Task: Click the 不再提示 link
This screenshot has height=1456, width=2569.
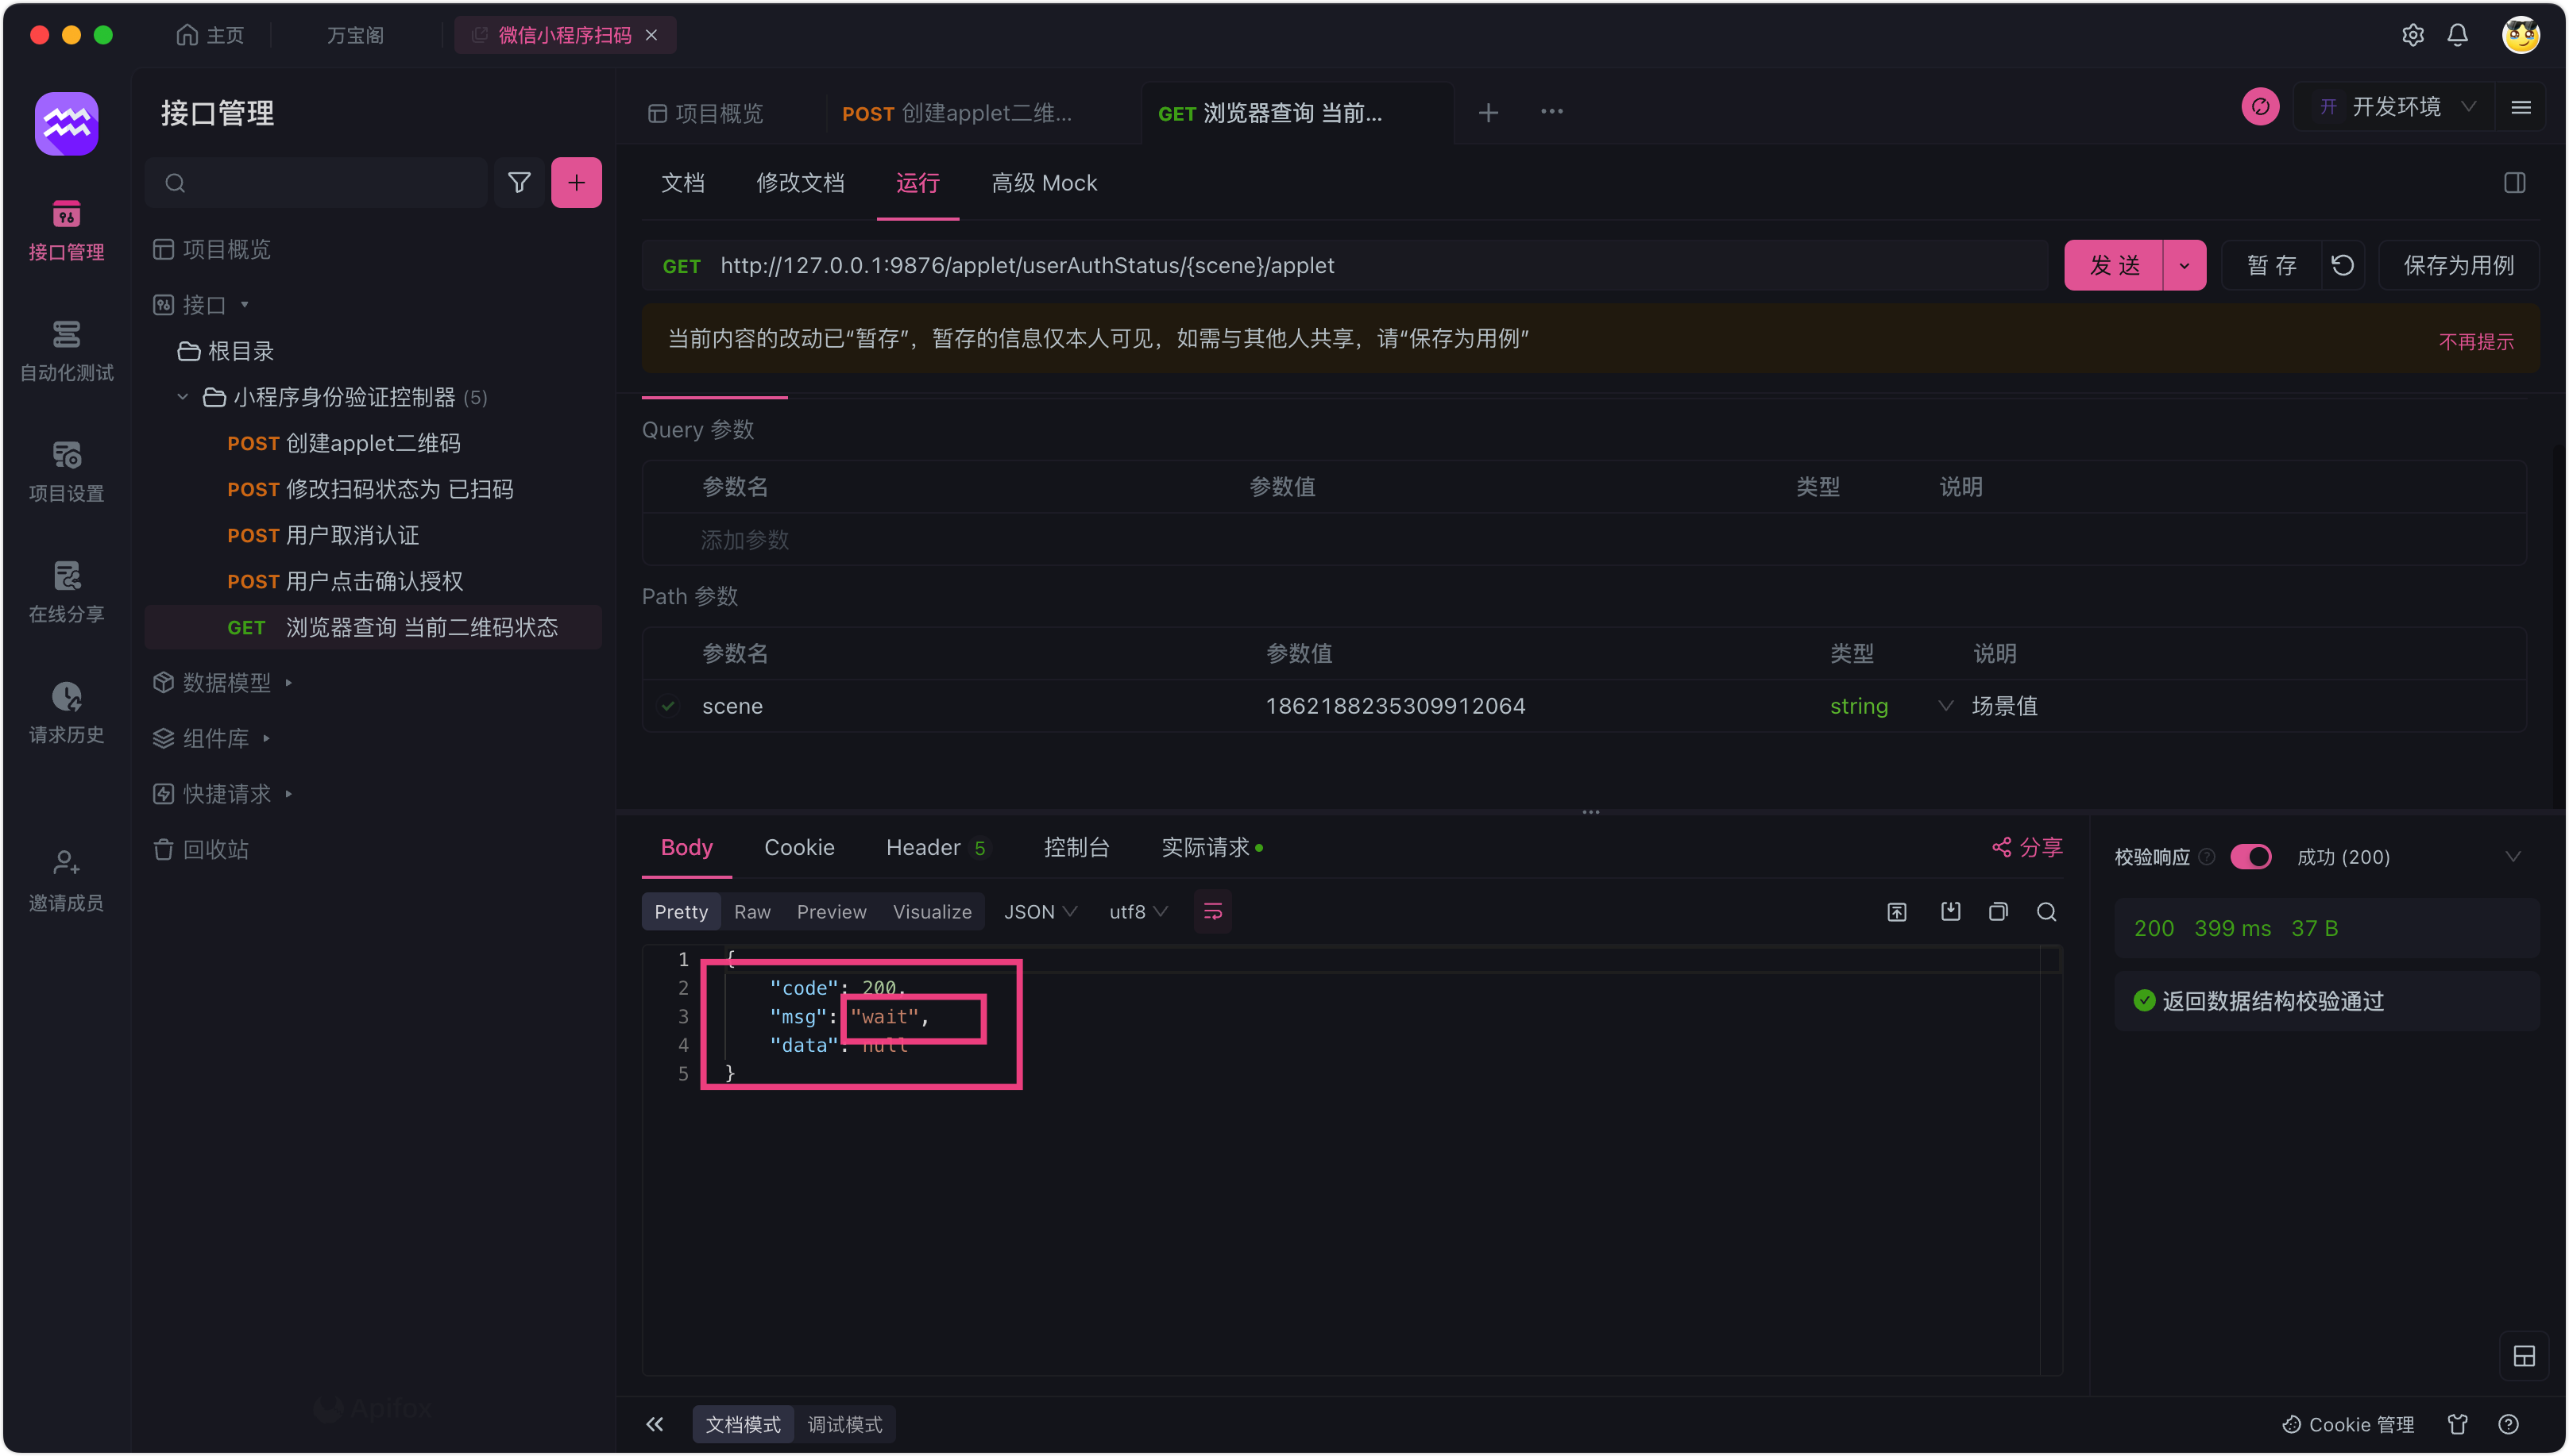Action: tap(2475, 341)
